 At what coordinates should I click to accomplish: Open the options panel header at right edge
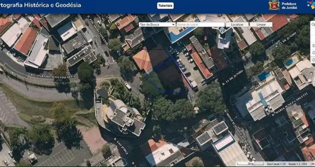[x=313, y=24]
